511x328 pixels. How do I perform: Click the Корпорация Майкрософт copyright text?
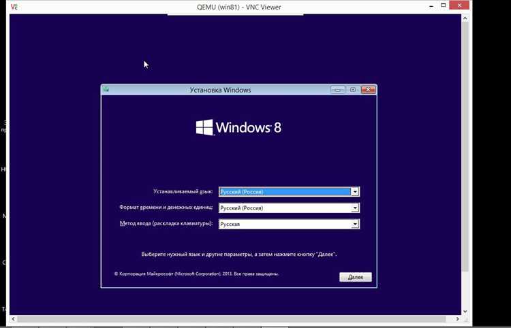[196, 274]
